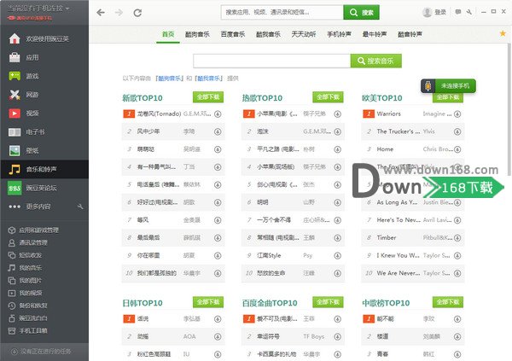Click the 没有正在进行的任务 status bar

(44, 352)
